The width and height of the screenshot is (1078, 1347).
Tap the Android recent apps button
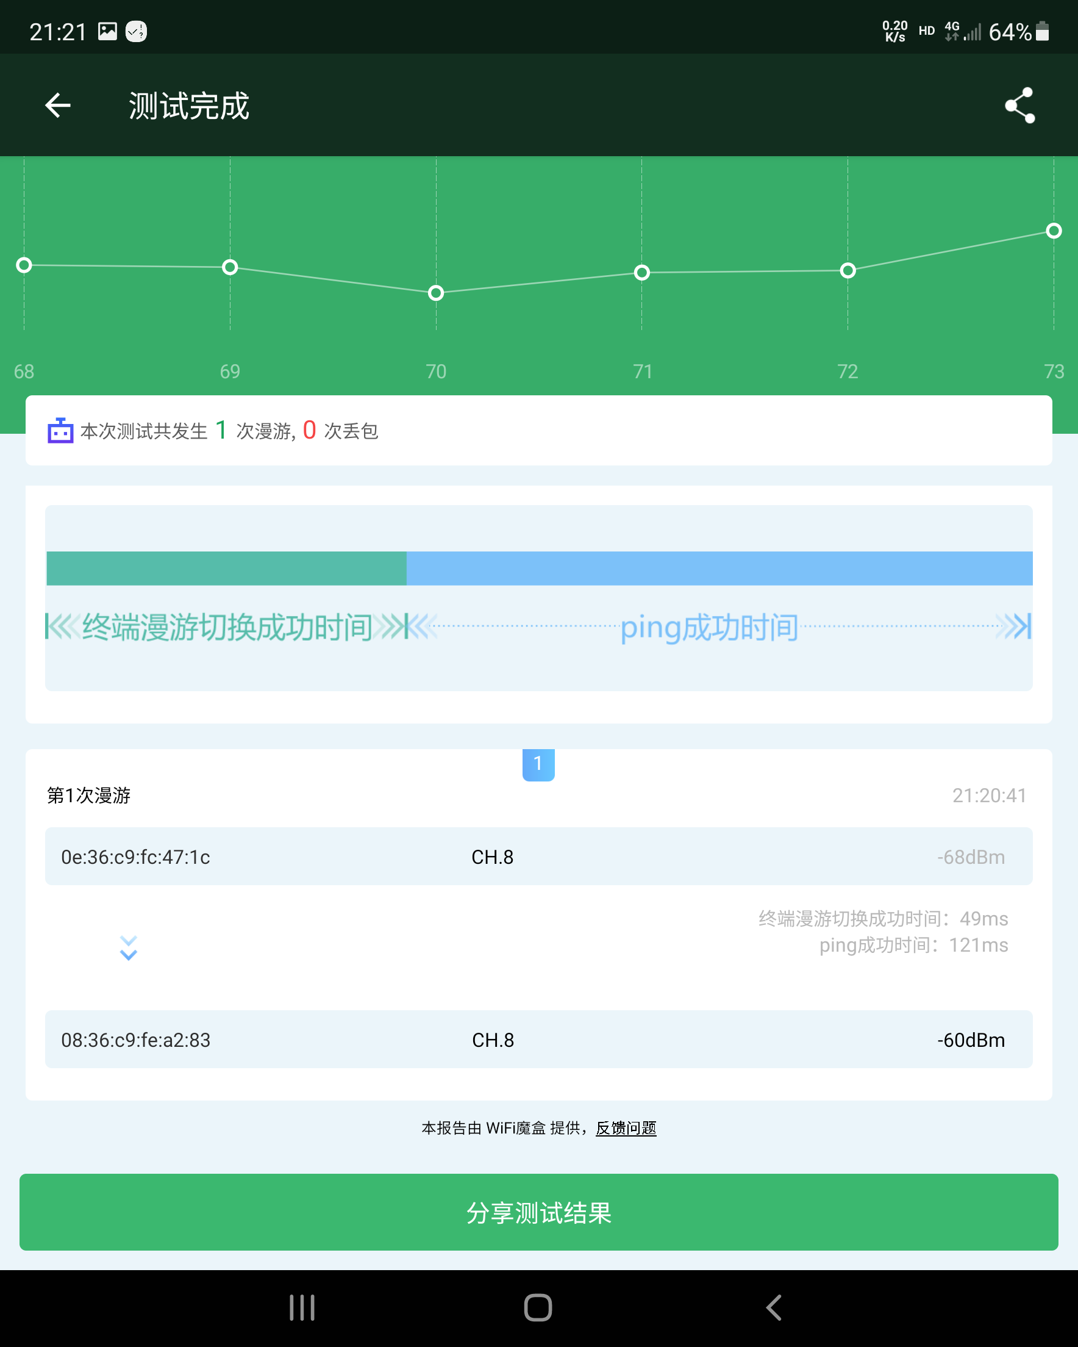(302, 1307)
